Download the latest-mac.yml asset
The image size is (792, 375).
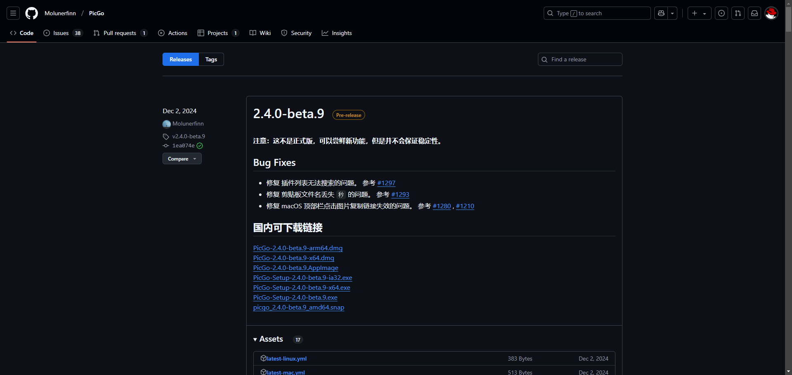pos(286,372)
